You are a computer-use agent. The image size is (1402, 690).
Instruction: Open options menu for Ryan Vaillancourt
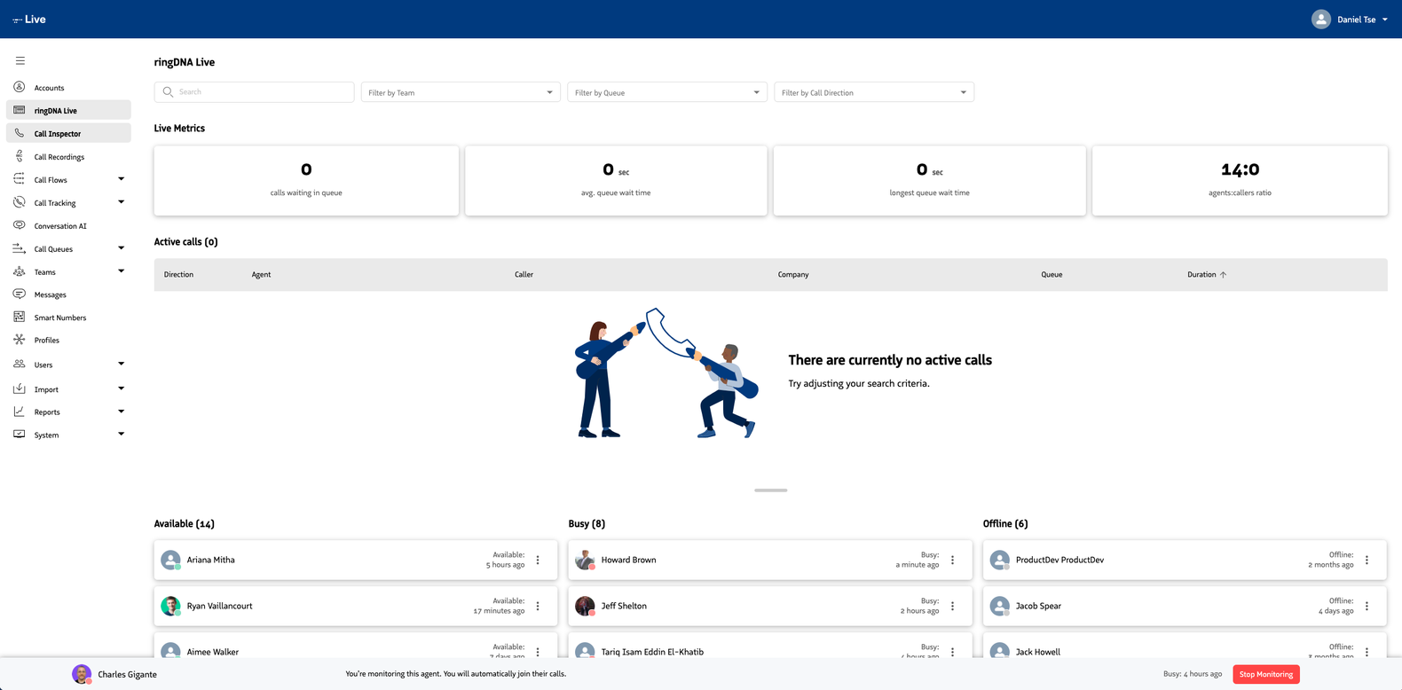coord(538,607)
